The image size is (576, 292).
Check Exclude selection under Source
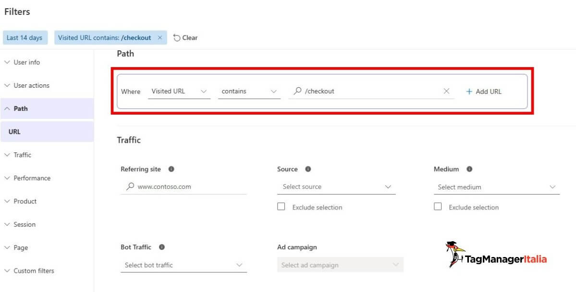[x=281, y=207]
